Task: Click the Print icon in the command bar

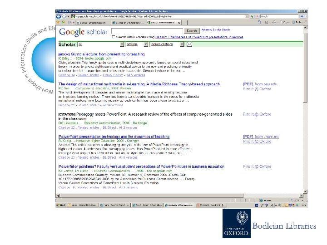Action: (274, 22)
